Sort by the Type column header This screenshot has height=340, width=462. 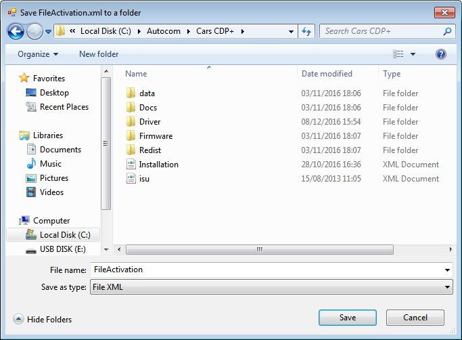pos(392,74)
